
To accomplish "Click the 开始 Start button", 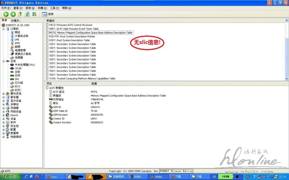I will click(10, 176).
